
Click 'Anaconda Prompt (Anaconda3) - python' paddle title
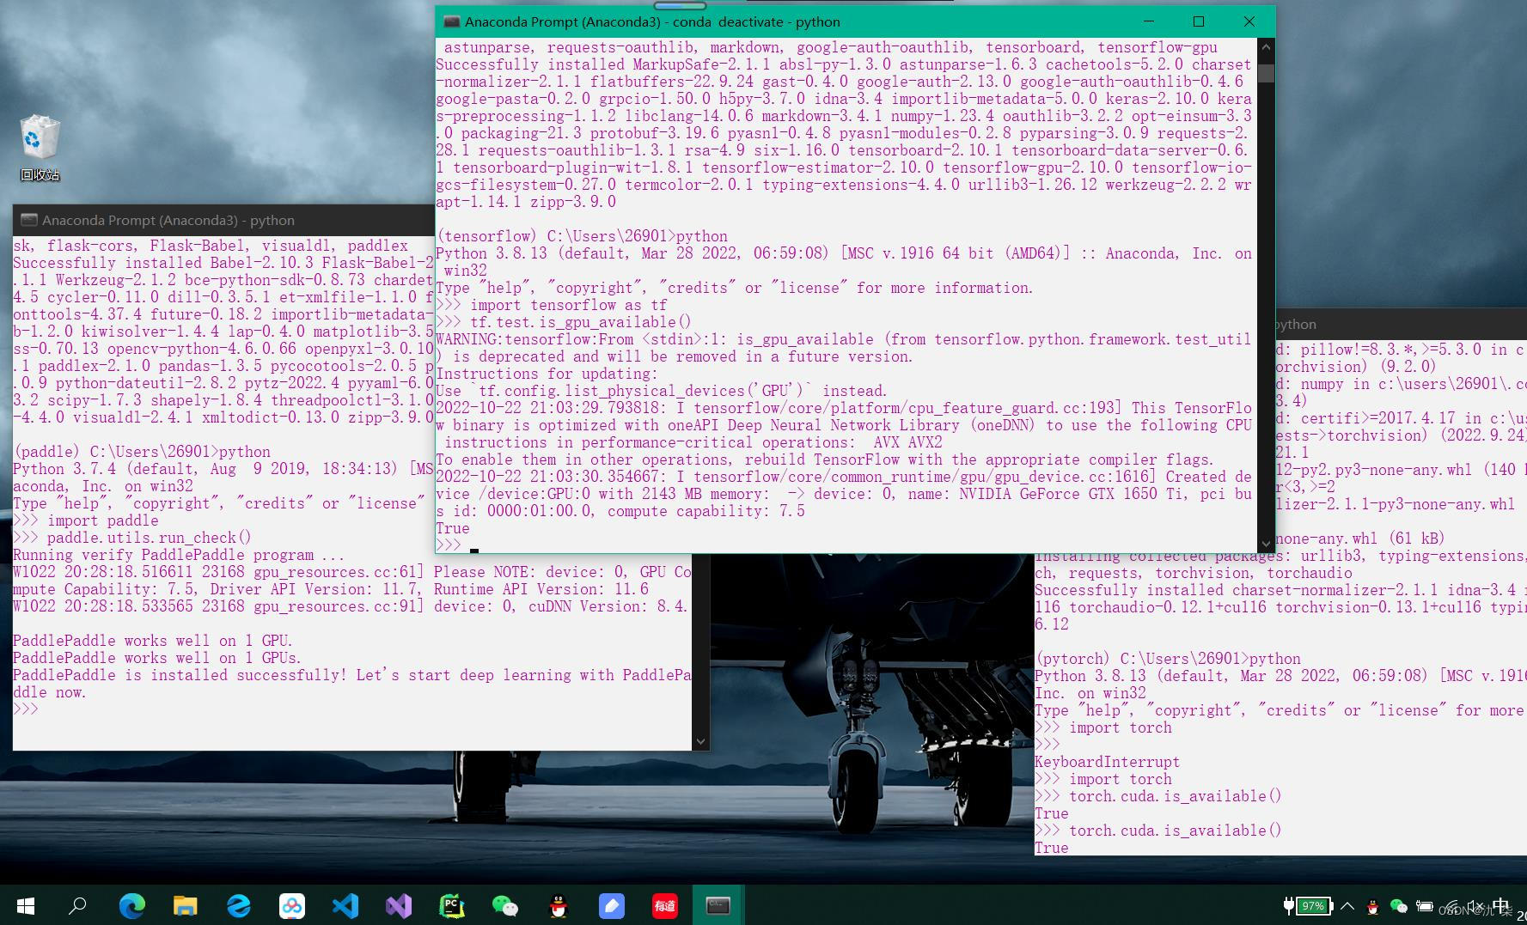168,220
